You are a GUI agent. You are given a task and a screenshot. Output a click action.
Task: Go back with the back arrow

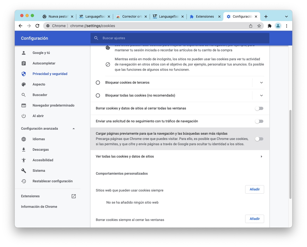pos(21,26)
